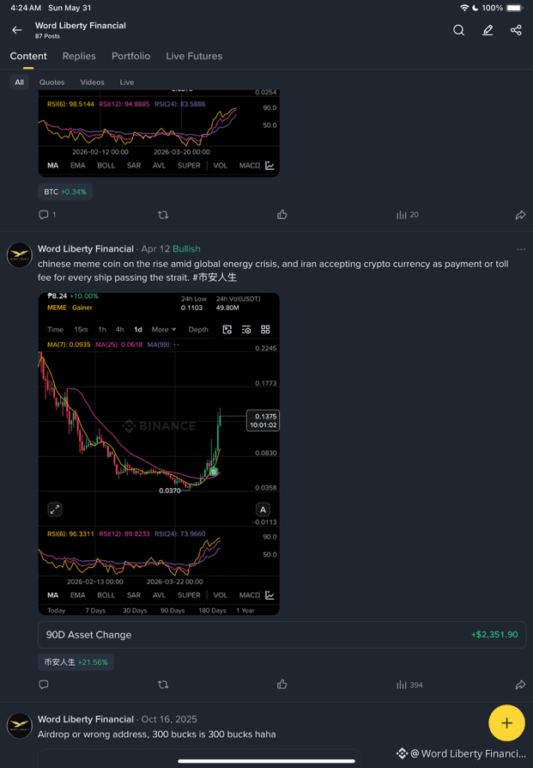
Task: Like the Apr 12 Bullish post
Action: 282,685
